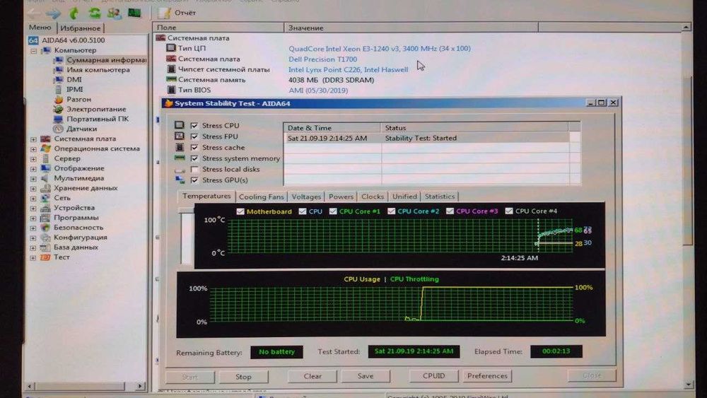This screenshot has width=707, height=398.
Task: Click the Портативный ПК icon
Action: (58, 119)
